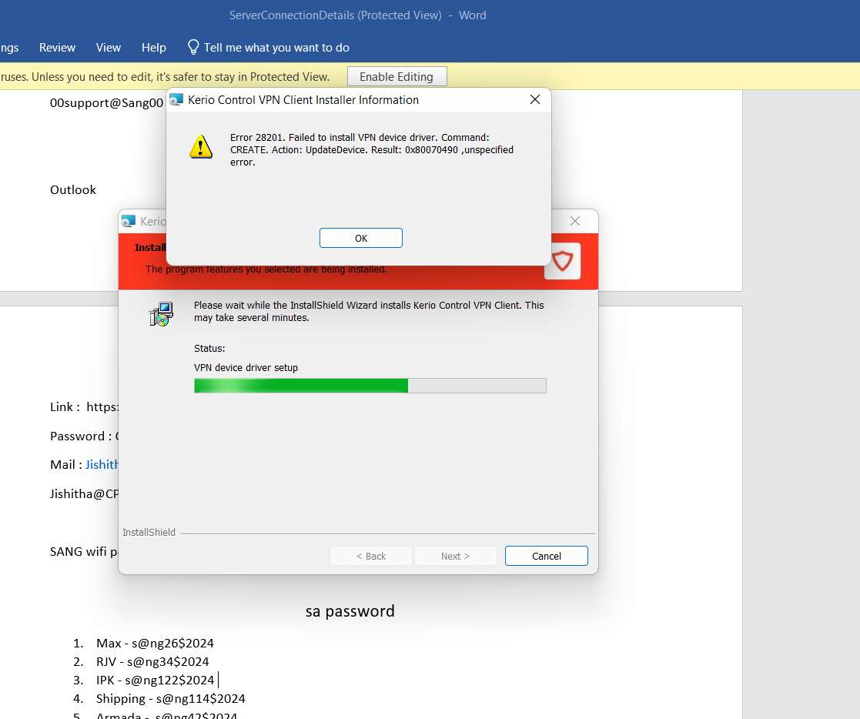860x719 pixels.
Task: Cancel the Kerio VPN Client installation
Action: coord(546,556)
